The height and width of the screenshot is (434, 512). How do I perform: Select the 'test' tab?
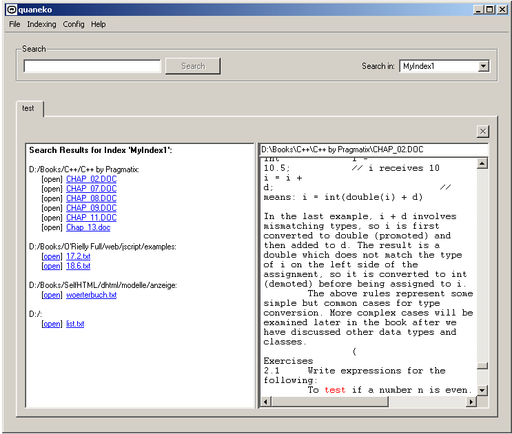click(28, 108)
